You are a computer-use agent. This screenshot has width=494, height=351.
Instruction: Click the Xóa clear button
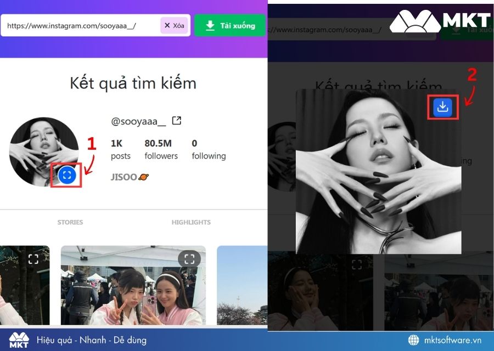point(173,25)
